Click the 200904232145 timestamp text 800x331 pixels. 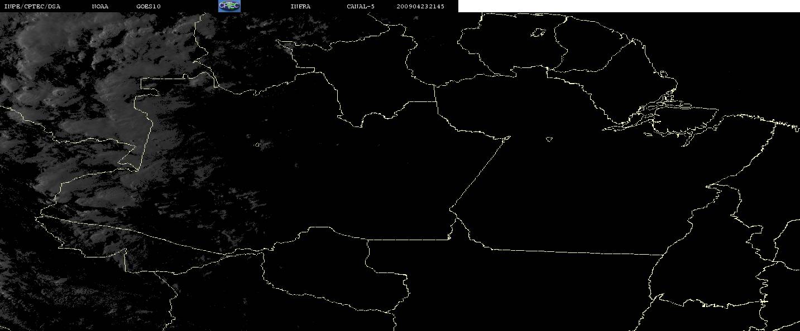coord(420,7)
